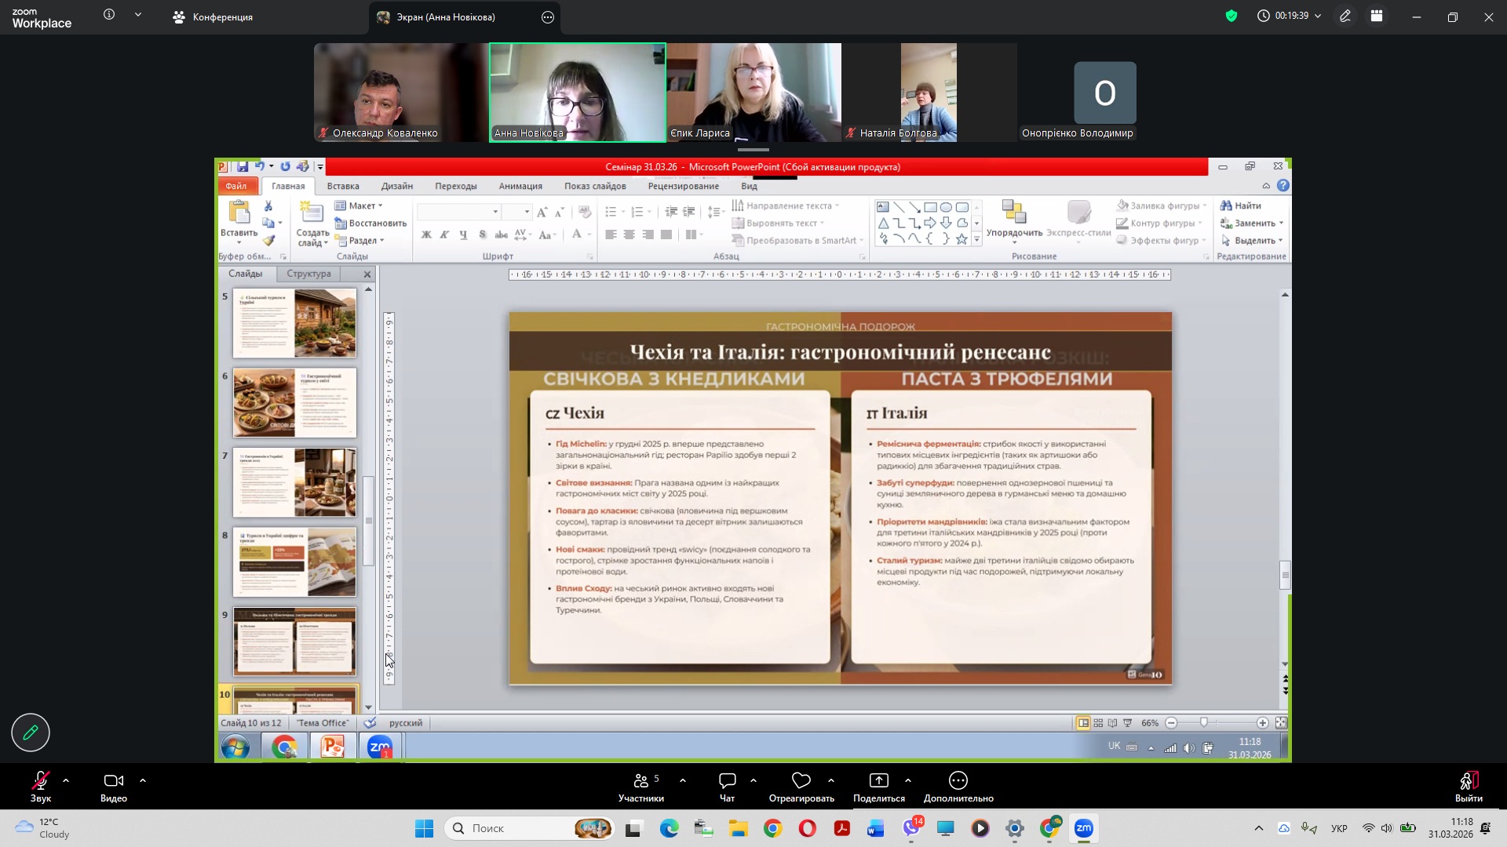This screenshot has height=847, width=1507.
Task: Open the Windows Start button
Action: tap(424, 828)
